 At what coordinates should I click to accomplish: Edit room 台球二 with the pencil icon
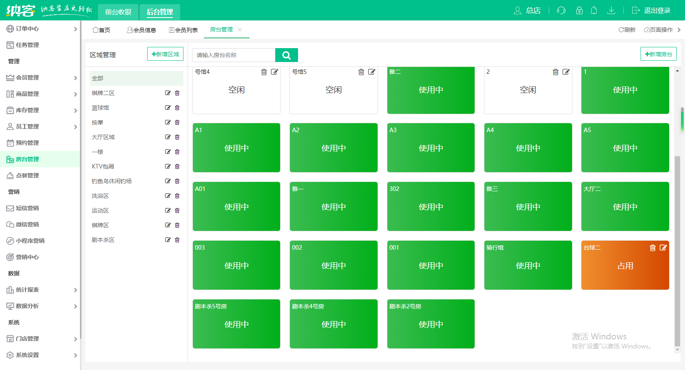point(664,247)
